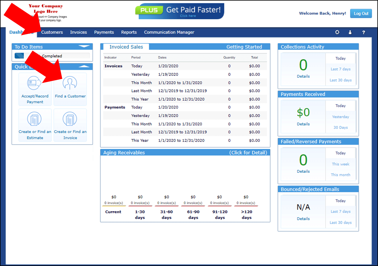Switch to the Invoiced Sales tab
The width and height of the screenshot is (378, 266).
tap(126, 47)
